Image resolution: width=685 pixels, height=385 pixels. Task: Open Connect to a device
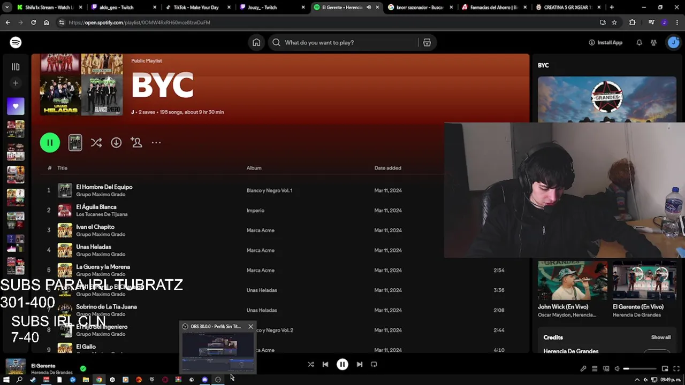(606, 368)
